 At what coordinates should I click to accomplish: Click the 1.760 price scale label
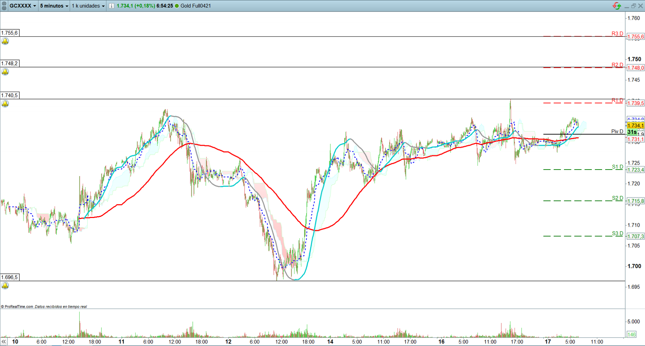tap(634, 18)
